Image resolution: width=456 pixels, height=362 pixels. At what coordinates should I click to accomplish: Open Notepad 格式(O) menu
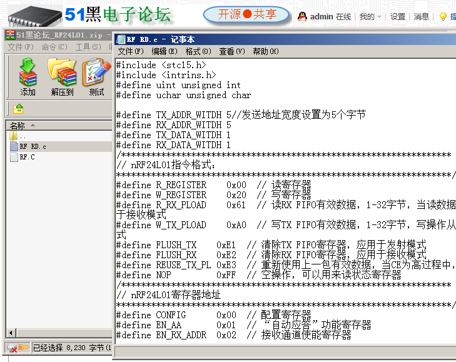[x=198, y=51]
